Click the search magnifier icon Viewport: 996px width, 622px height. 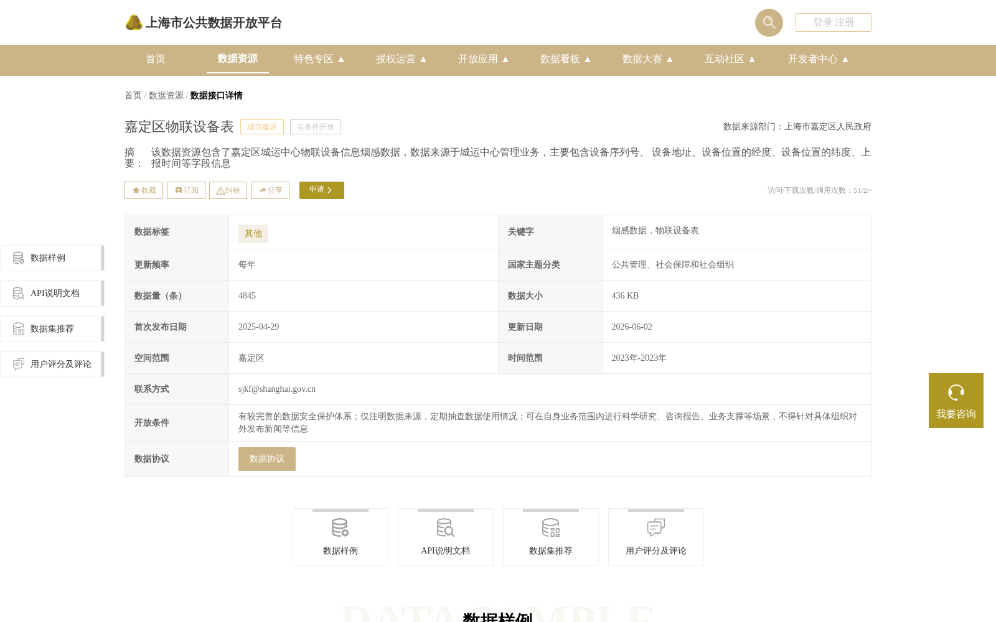pyautogui.click(x=769, y=22)
